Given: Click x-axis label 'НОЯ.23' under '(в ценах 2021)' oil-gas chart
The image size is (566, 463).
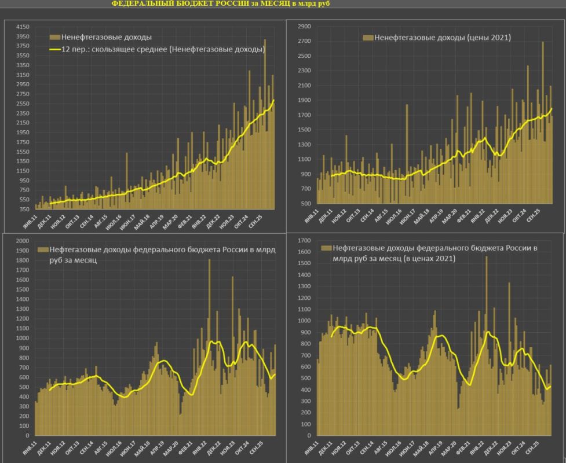Looking at the screenshot, I should pos(504,448).
